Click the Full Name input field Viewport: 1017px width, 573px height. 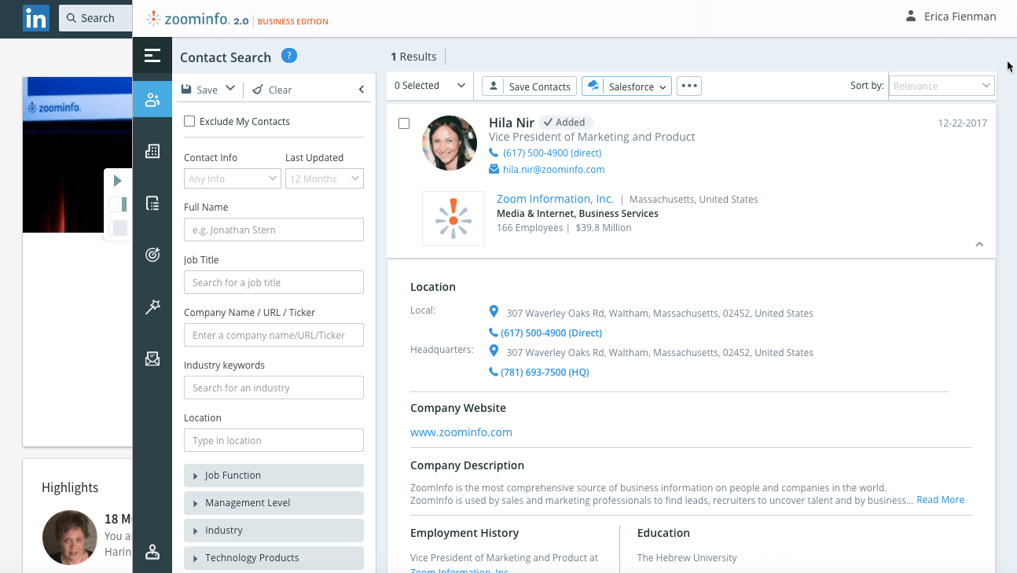pos(274,230)
